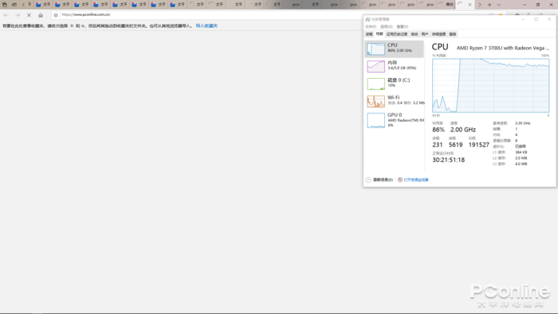Switch to 详细信息 tab in Task Manager
The image size is (558, 314).
click(x=438, y=34)
